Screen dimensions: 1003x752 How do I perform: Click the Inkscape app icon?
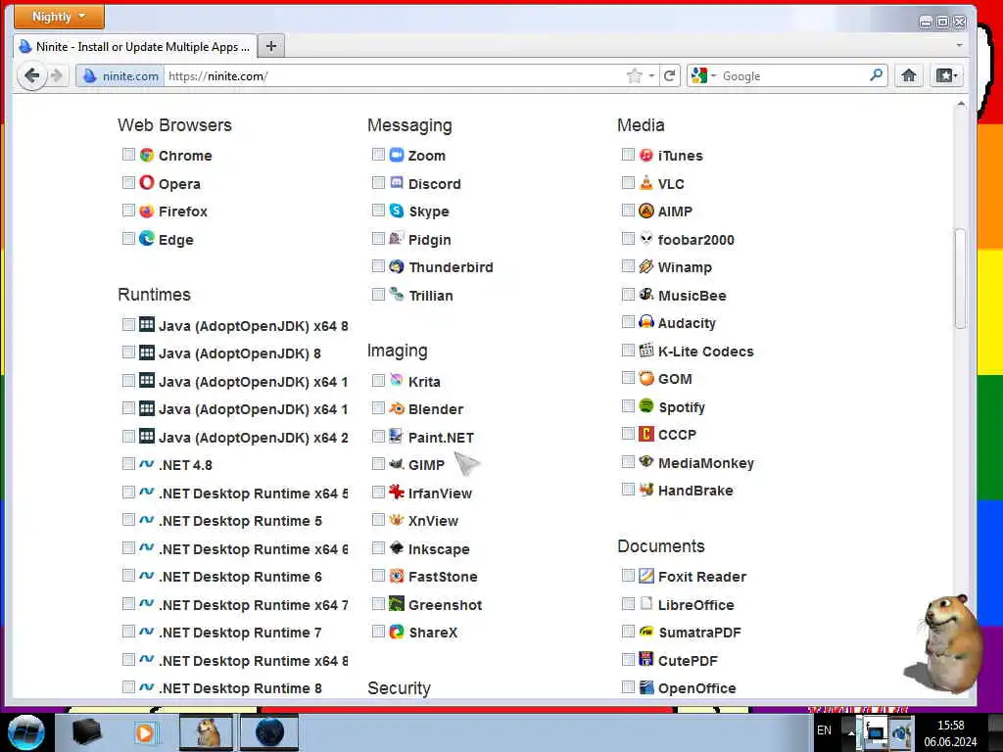click(x=397, y=548)
